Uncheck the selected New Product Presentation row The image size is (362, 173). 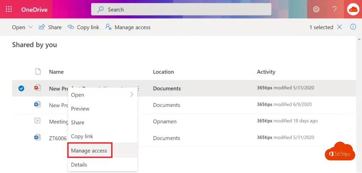coord(21,88)
